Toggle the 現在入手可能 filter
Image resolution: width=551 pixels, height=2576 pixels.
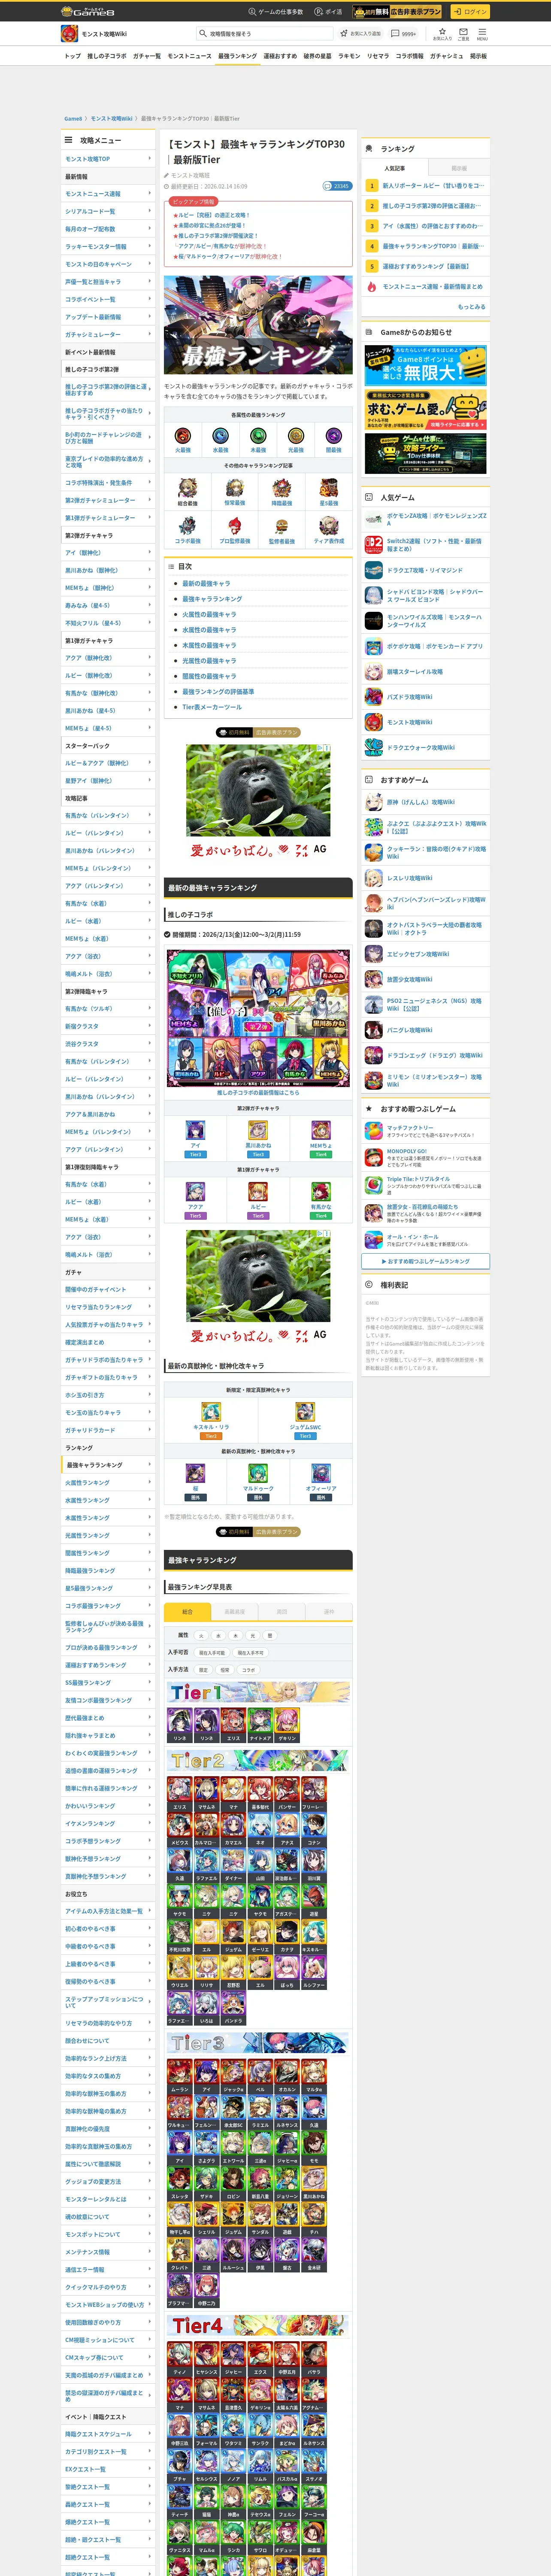(211, 1652)
